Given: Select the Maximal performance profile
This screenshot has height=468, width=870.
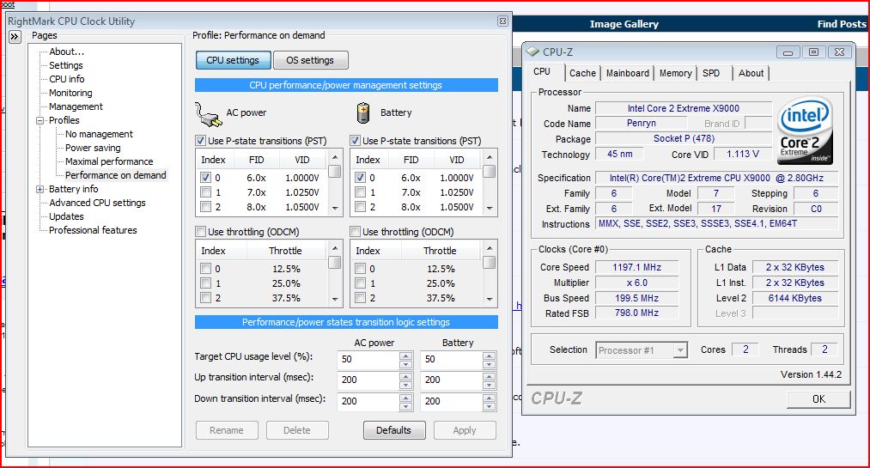Looking at the screenshot, I should [x=109, y=161].
